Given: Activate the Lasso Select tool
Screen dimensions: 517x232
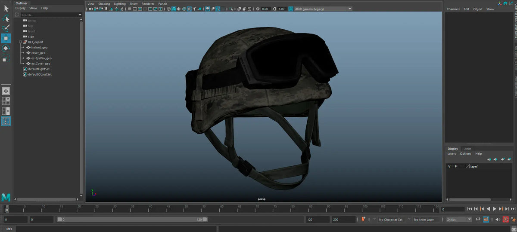Looking at the screenshot, I should pos(6,18).
